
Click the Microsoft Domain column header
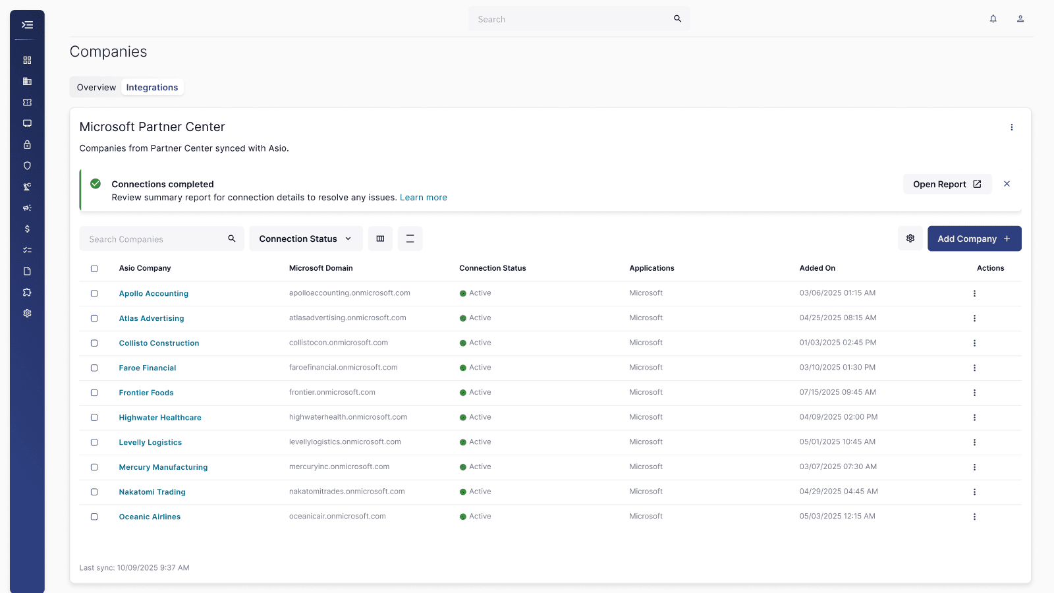[x=321, y=268]
